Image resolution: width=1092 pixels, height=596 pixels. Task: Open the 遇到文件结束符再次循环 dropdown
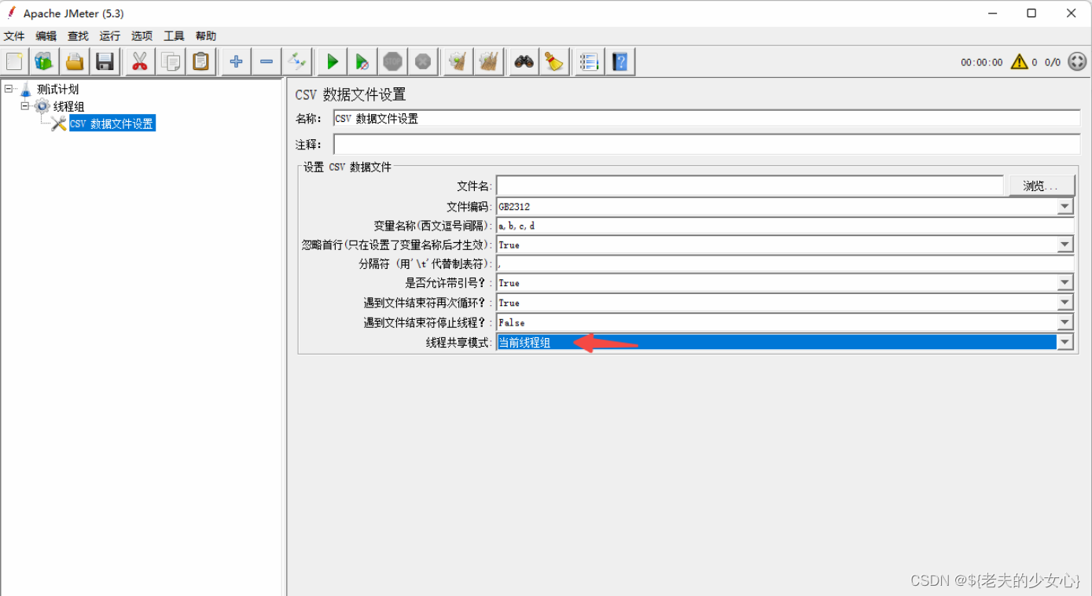coord(1065,303)
